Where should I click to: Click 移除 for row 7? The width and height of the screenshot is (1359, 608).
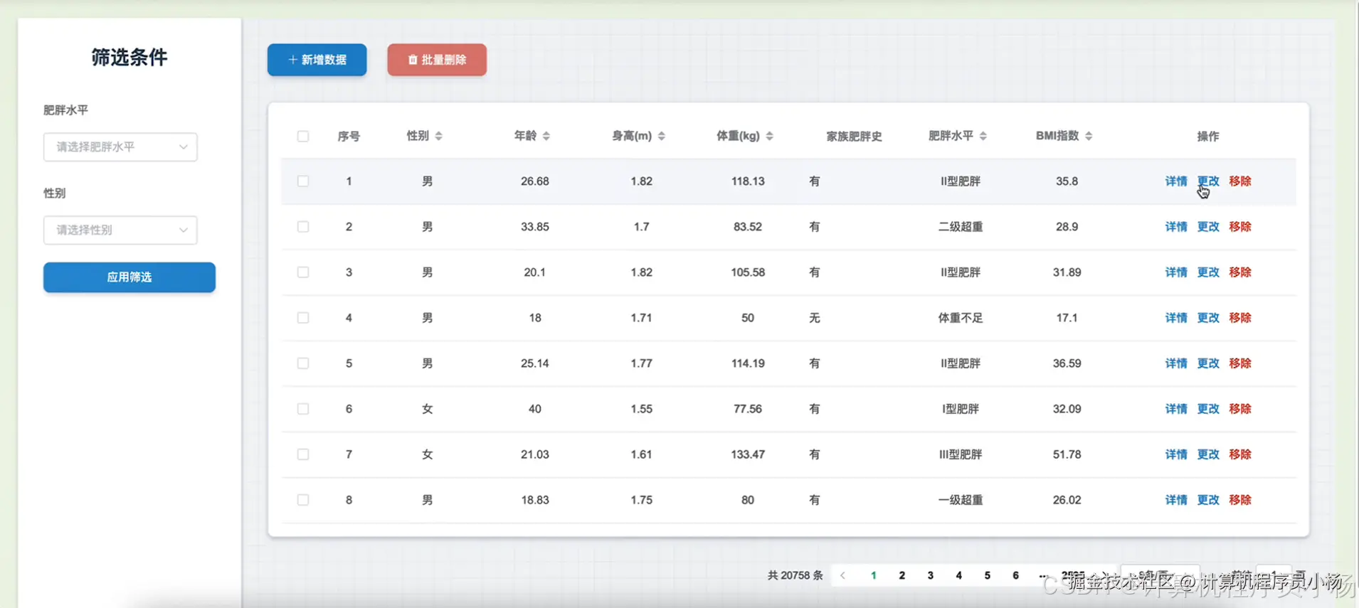click(x=1240, y=454)
